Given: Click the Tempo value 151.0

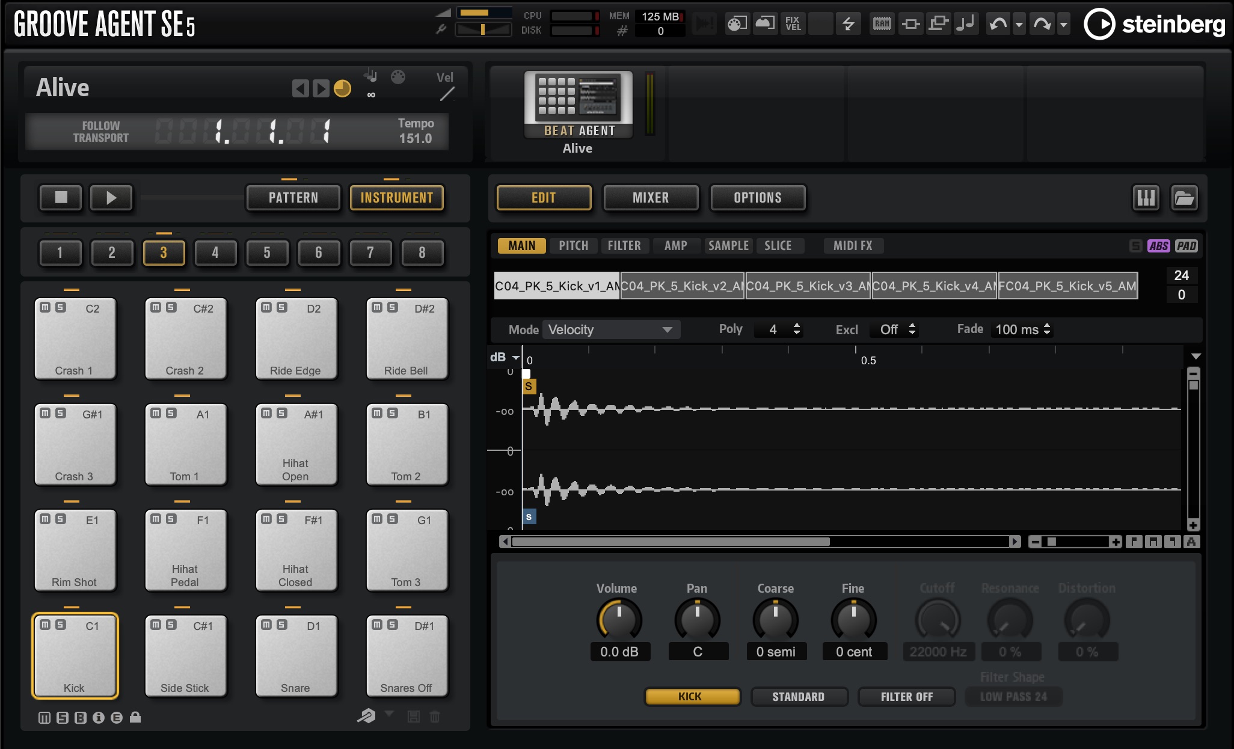Looking at the screenshot, I should click(x=416, y=139).
